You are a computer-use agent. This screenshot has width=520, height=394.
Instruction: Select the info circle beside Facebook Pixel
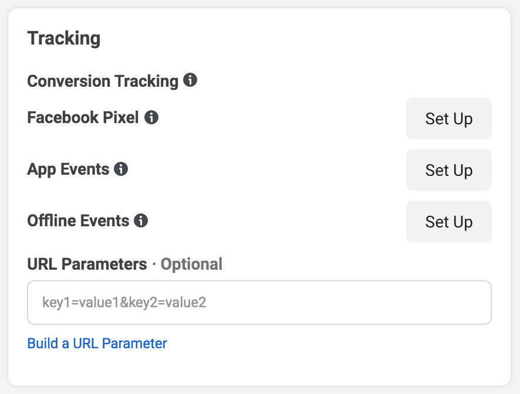(152, 117)
